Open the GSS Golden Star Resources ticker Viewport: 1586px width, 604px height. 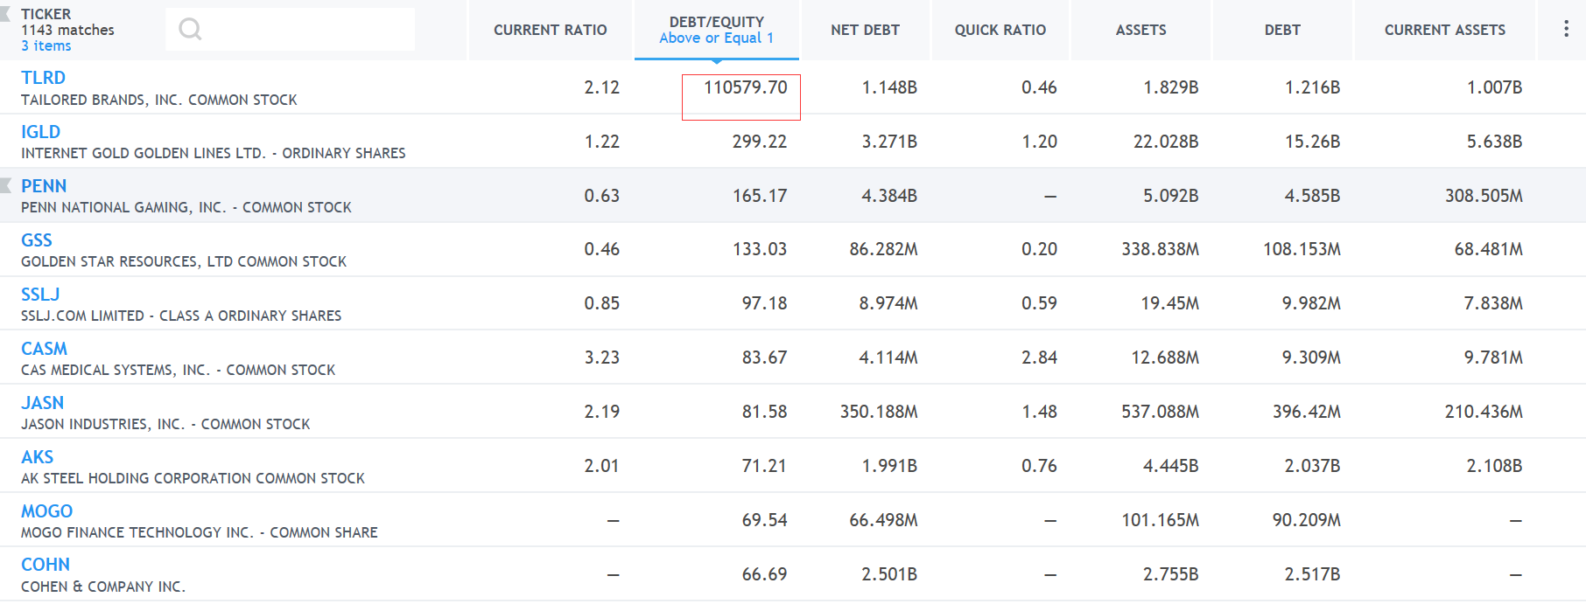coord(37,240)
